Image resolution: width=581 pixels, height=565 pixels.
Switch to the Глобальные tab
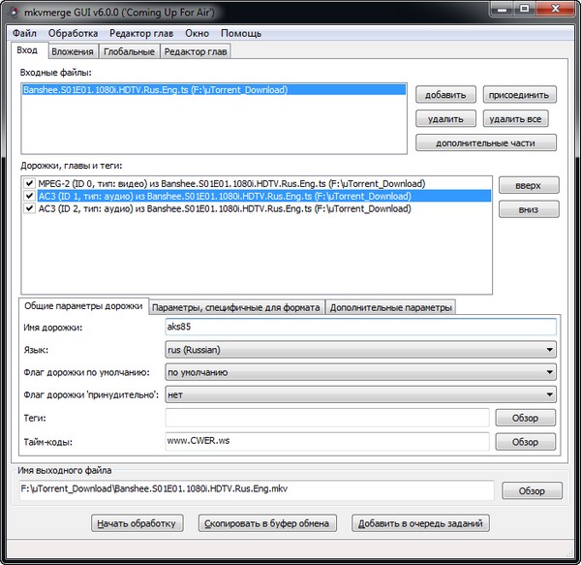(x=131, y=51)
